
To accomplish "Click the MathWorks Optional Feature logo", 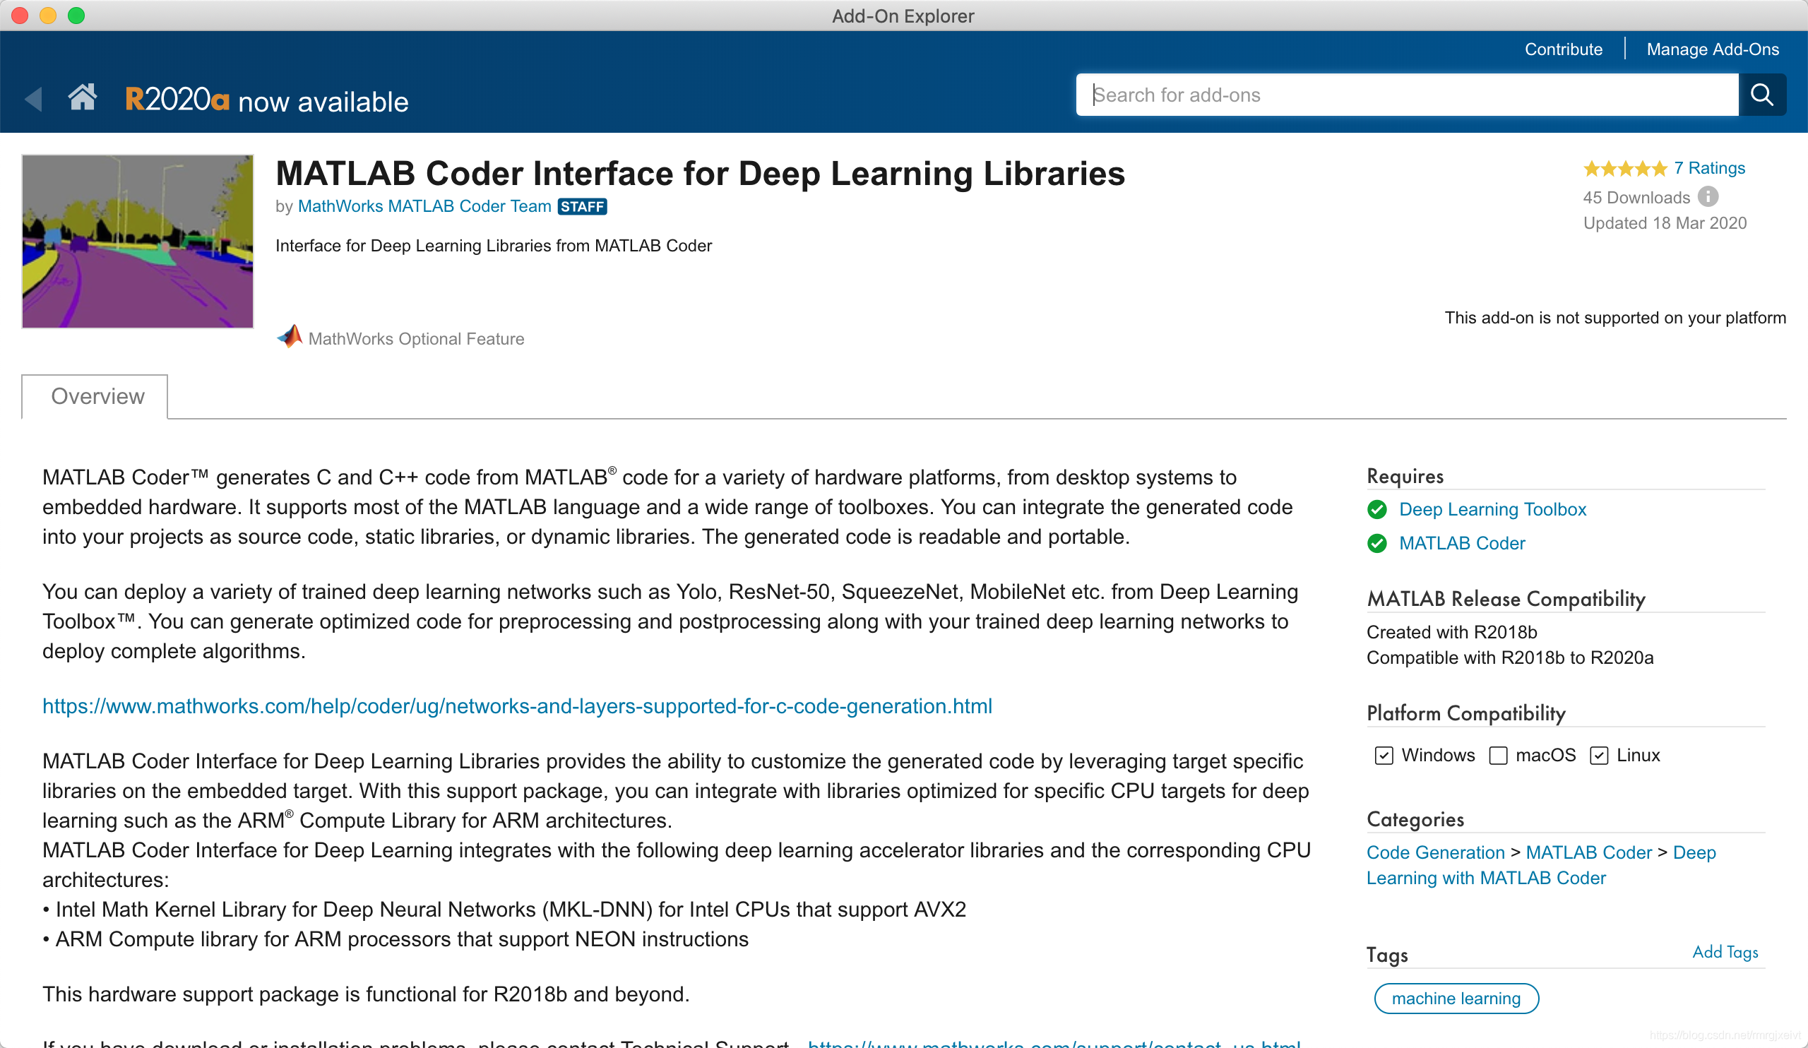I will [290, 337].
